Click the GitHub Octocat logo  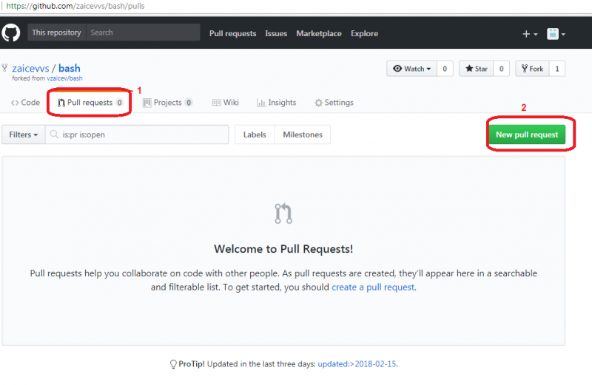(x=11, y=33)
